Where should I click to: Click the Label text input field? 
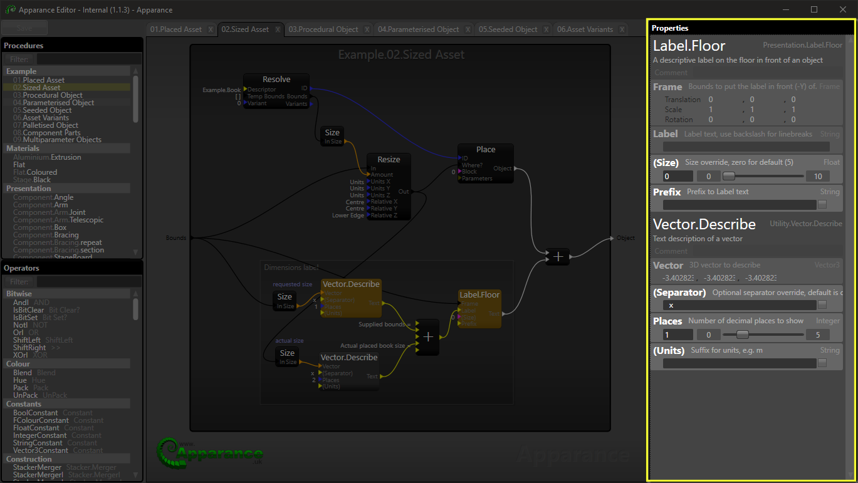click(746, 147)
